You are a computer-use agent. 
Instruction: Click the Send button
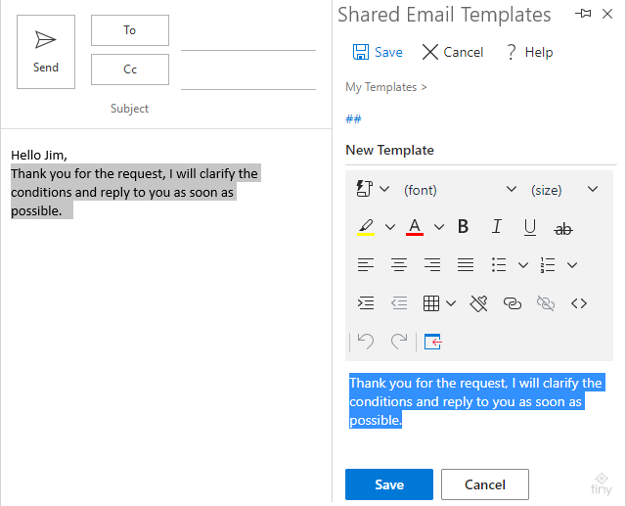click(x=46, y=52)
